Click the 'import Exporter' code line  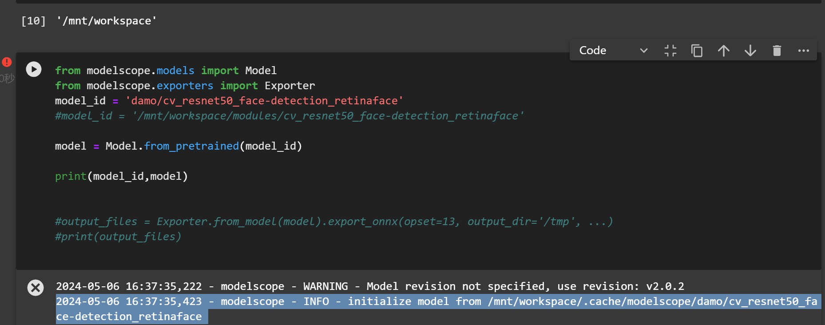[x=185, y=86]
